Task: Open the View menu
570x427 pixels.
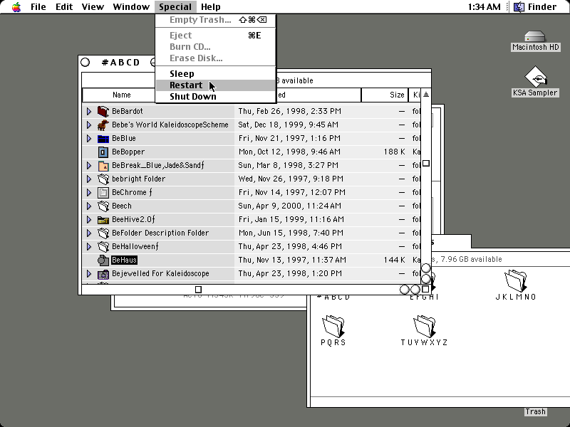Action: click(x=93, y=7)
